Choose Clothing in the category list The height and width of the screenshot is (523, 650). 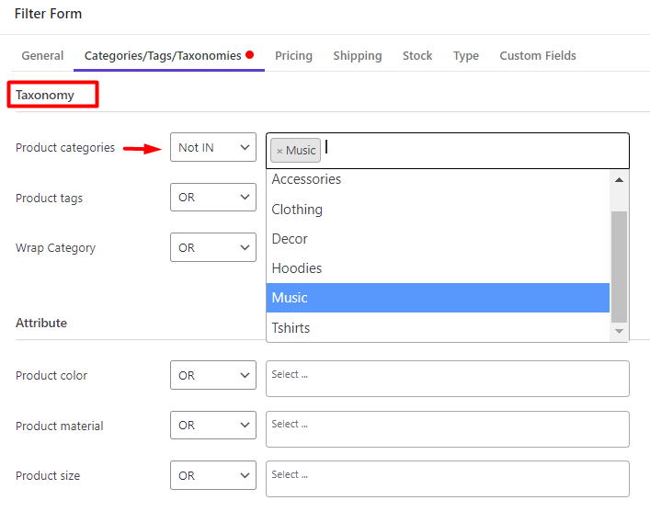(438, 210)
